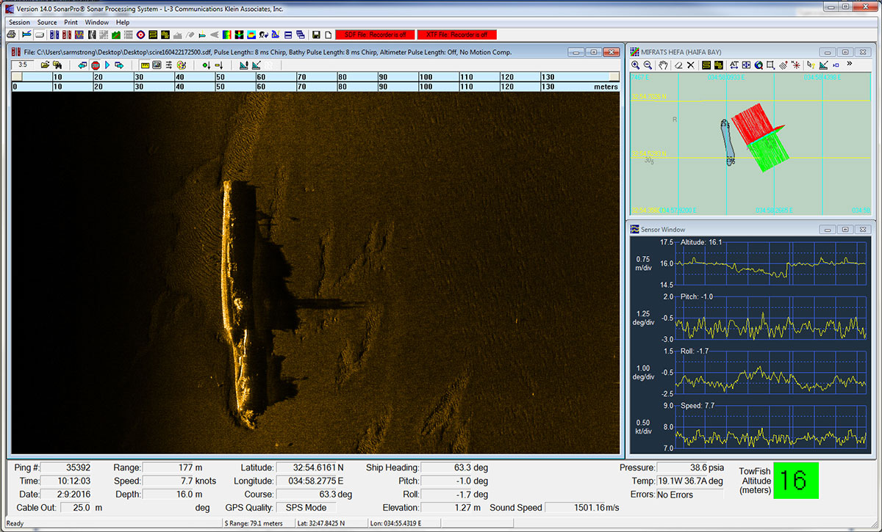Zoom out on the Haifa Bay chart
This screenshot has width=882, height=532.
(648, 65)
